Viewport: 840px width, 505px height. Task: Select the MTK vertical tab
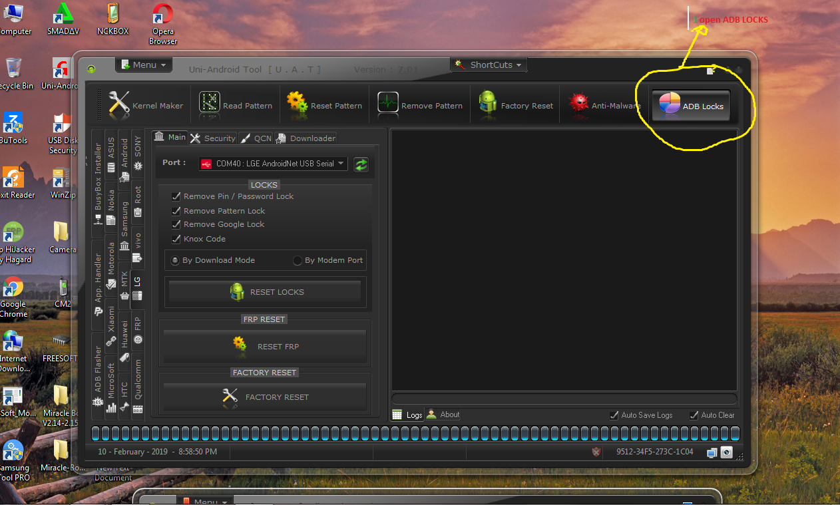[x=124, y=284]
